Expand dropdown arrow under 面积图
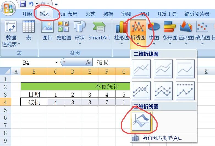 (186, 44)
